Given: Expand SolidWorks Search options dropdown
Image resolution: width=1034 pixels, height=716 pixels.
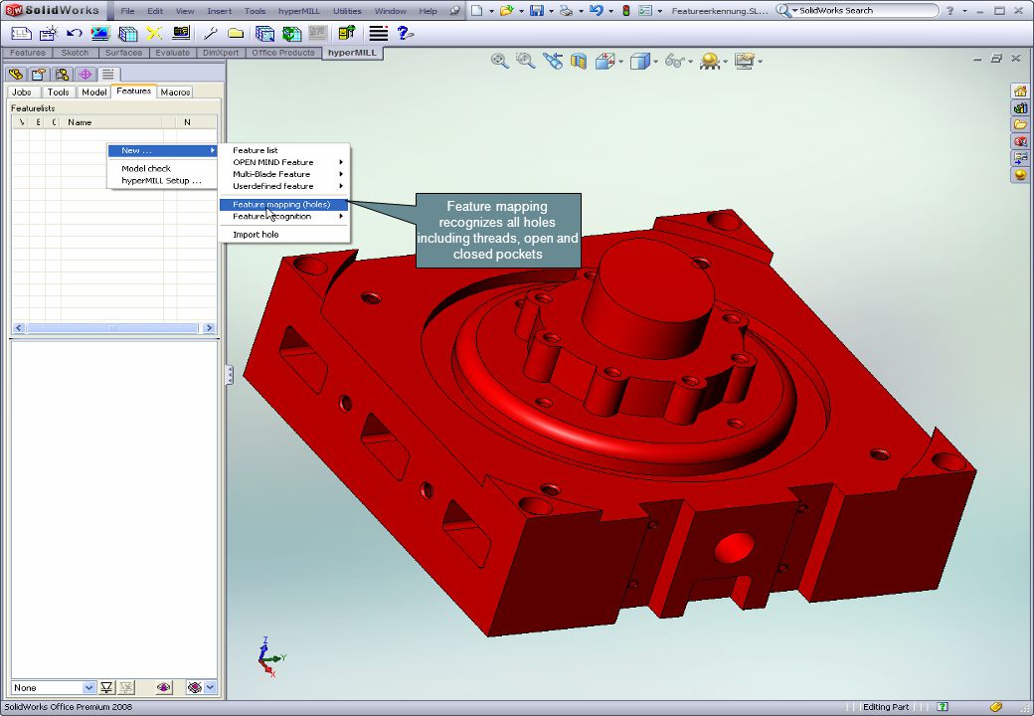Looking at the screenshot, I should pyautogui.click(x=794, y=11).
